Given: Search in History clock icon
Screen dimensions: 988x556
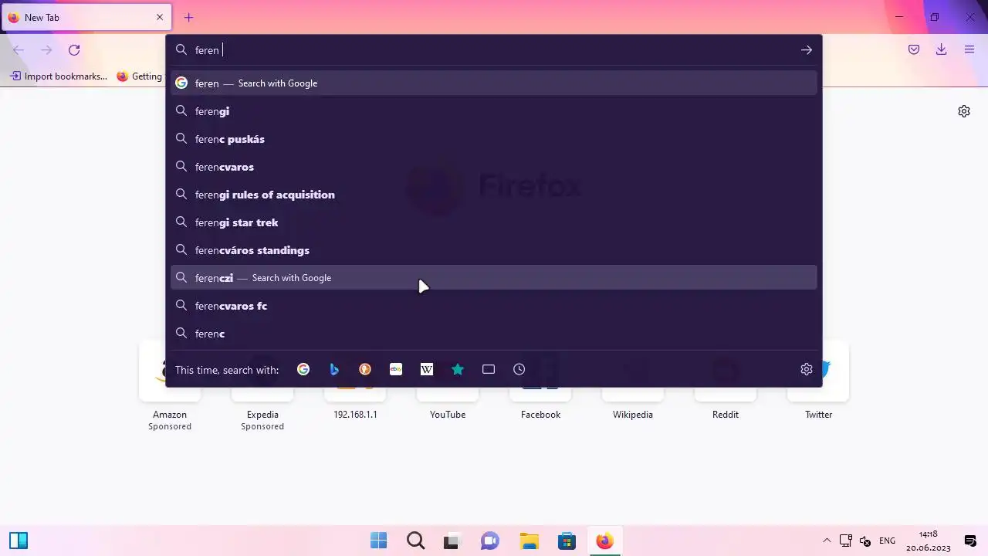Looking at the screenshot, I should coord(519,370).
